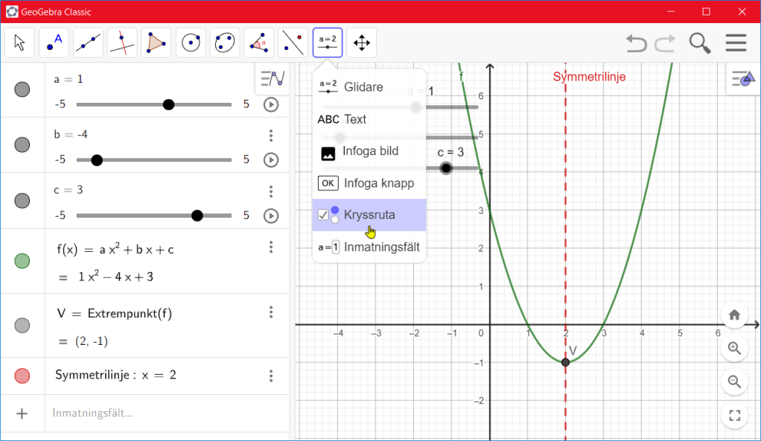The height and width of the screenshot is (441, 761).
Task: Select the Move arrow tool
Action: (x=19, y=43)
